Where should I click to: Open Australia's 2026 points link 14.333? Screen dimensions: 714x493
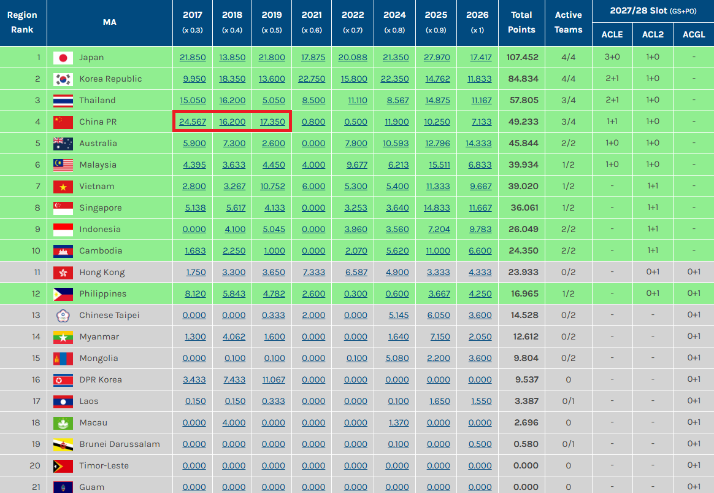coord(478,143)
